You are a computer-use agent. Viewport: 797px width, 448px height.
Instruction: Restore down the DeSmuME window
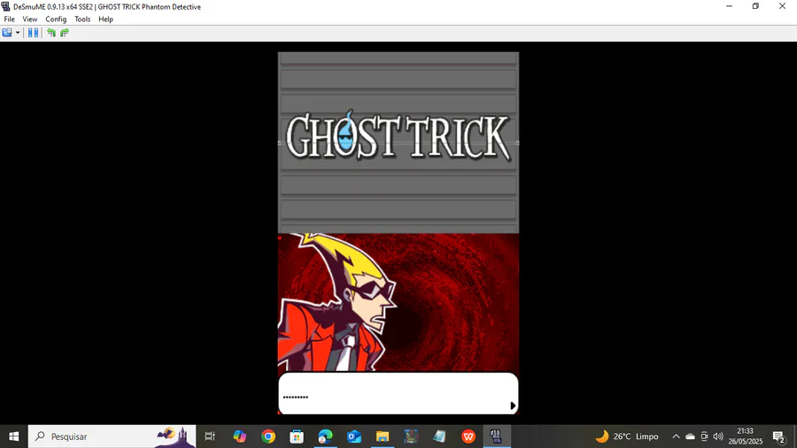tap(755, 6)
